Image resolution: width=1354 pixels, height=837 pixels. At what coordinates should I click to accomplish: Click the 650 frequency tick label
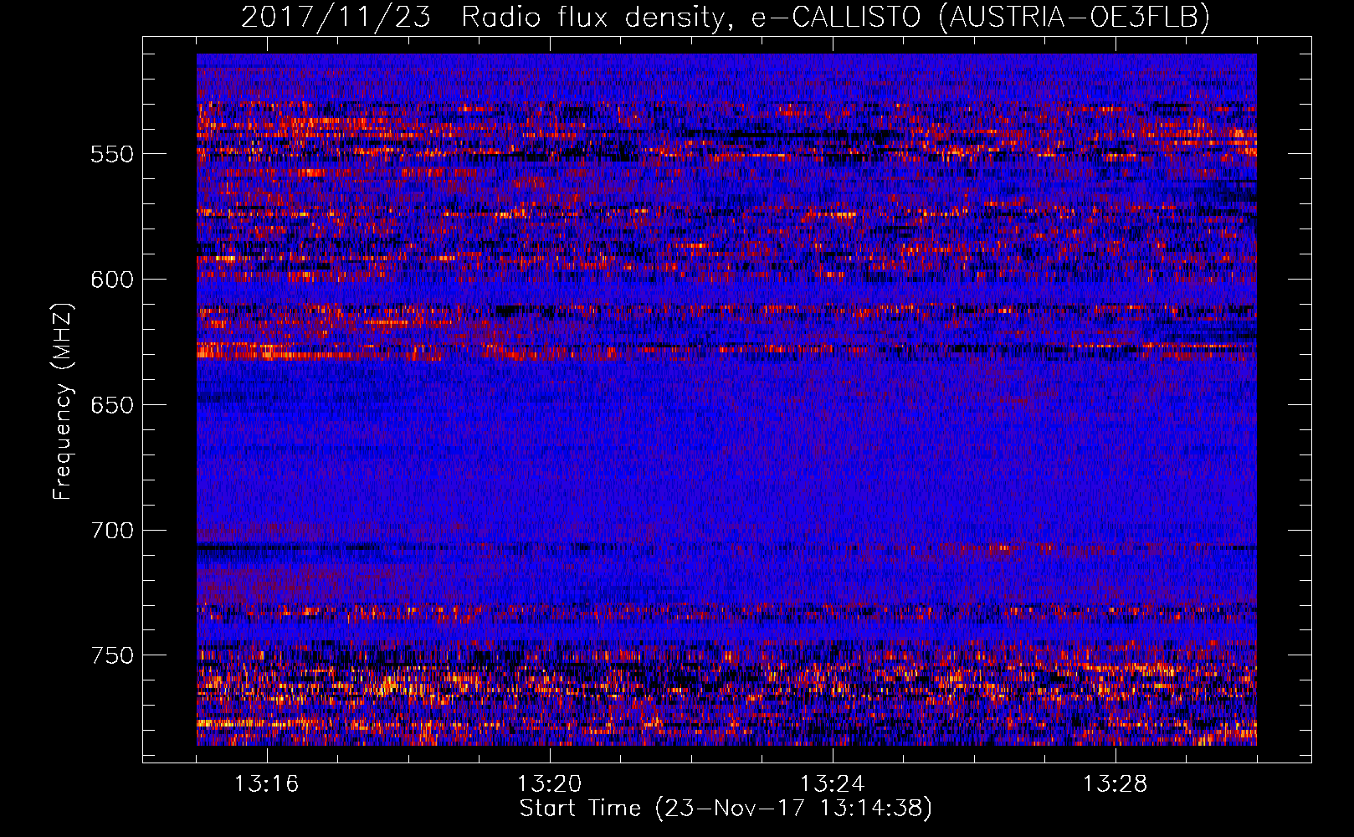tap(112, 405)
